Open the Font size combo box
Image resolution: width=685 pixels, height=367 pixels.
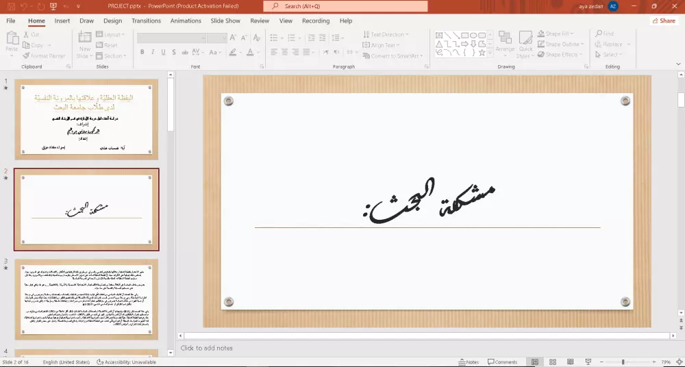[x=216, y=38]
